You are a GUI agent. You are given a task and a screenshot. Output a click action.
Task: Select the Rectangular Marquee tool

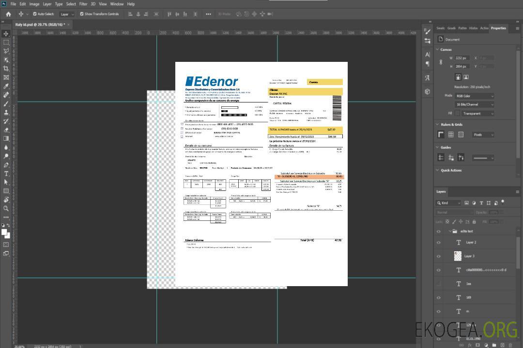[6, 43]
